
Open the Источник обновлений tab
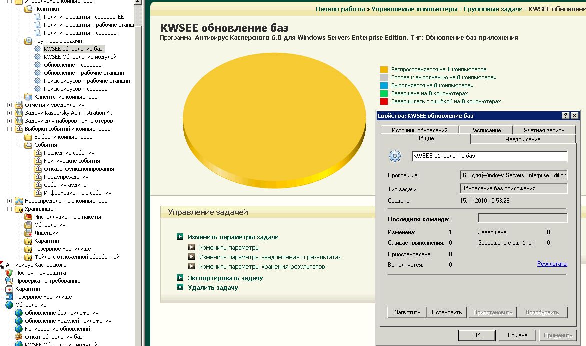pos(420,130)
